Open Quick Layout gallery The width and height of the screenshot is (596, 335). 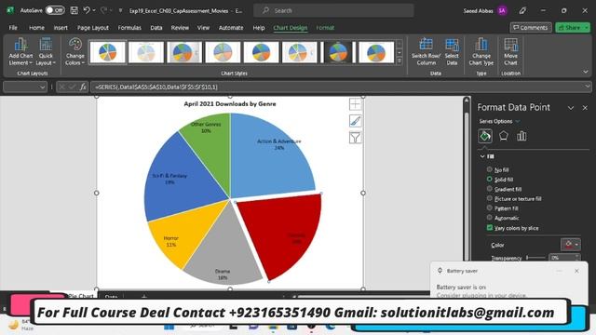pos(46,52)
